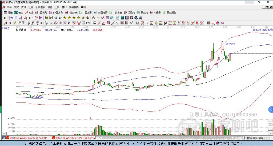The height and width of the screenshot is (146, 273).
Task: Click the 603037 凯众股份 stock label
Action: [x=263, y=30]
